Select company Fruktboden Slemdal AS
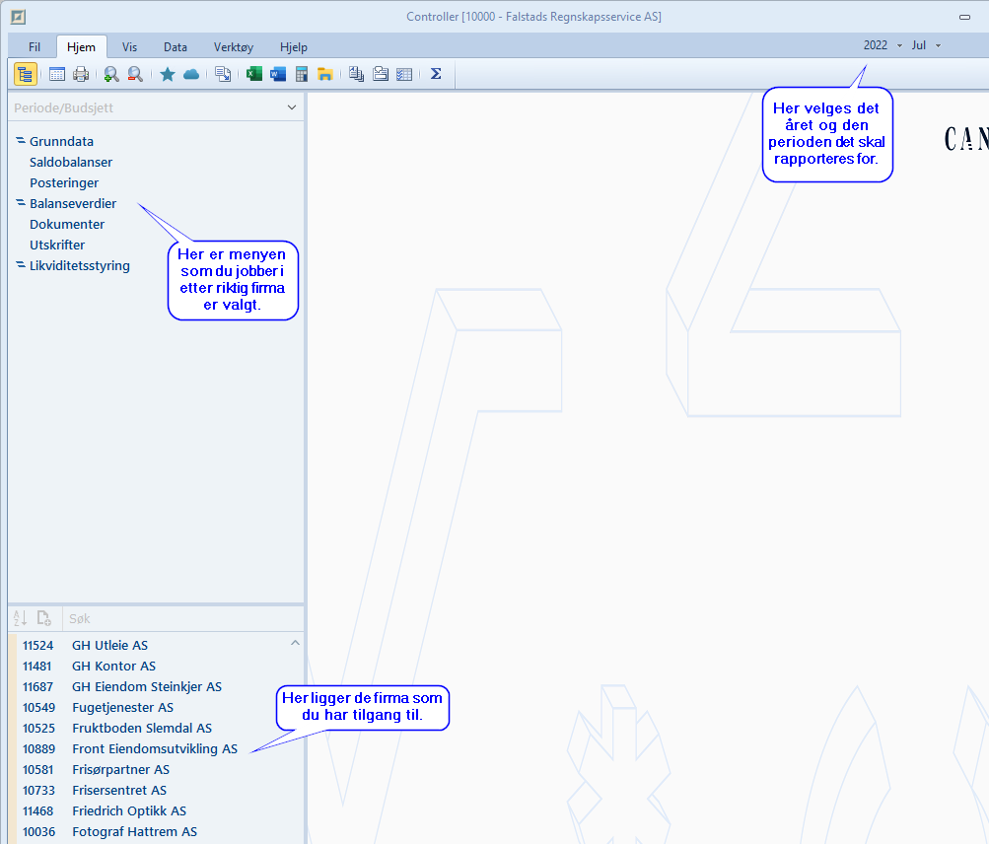989x844 pixels. coord(142,728)
